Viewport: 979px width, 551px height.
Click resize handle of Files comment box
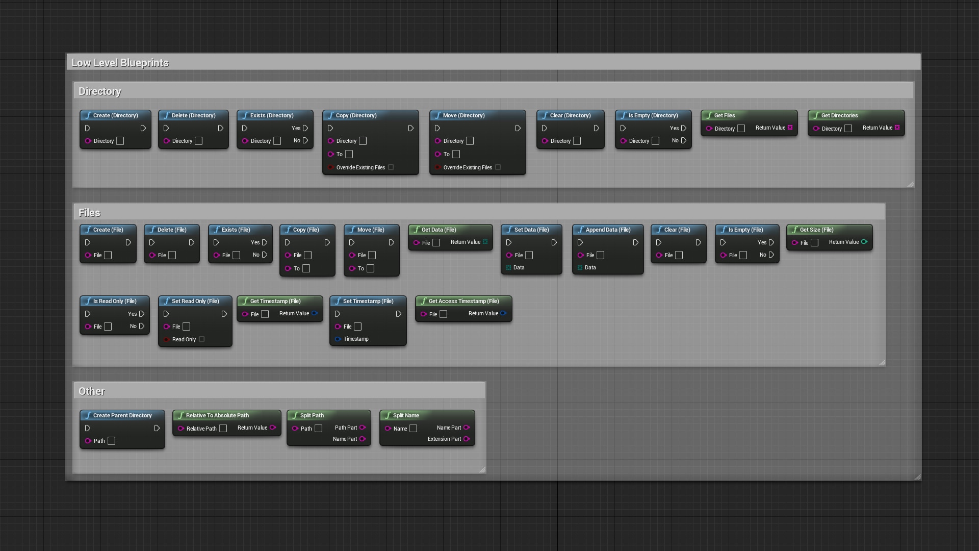coord(882,363)
